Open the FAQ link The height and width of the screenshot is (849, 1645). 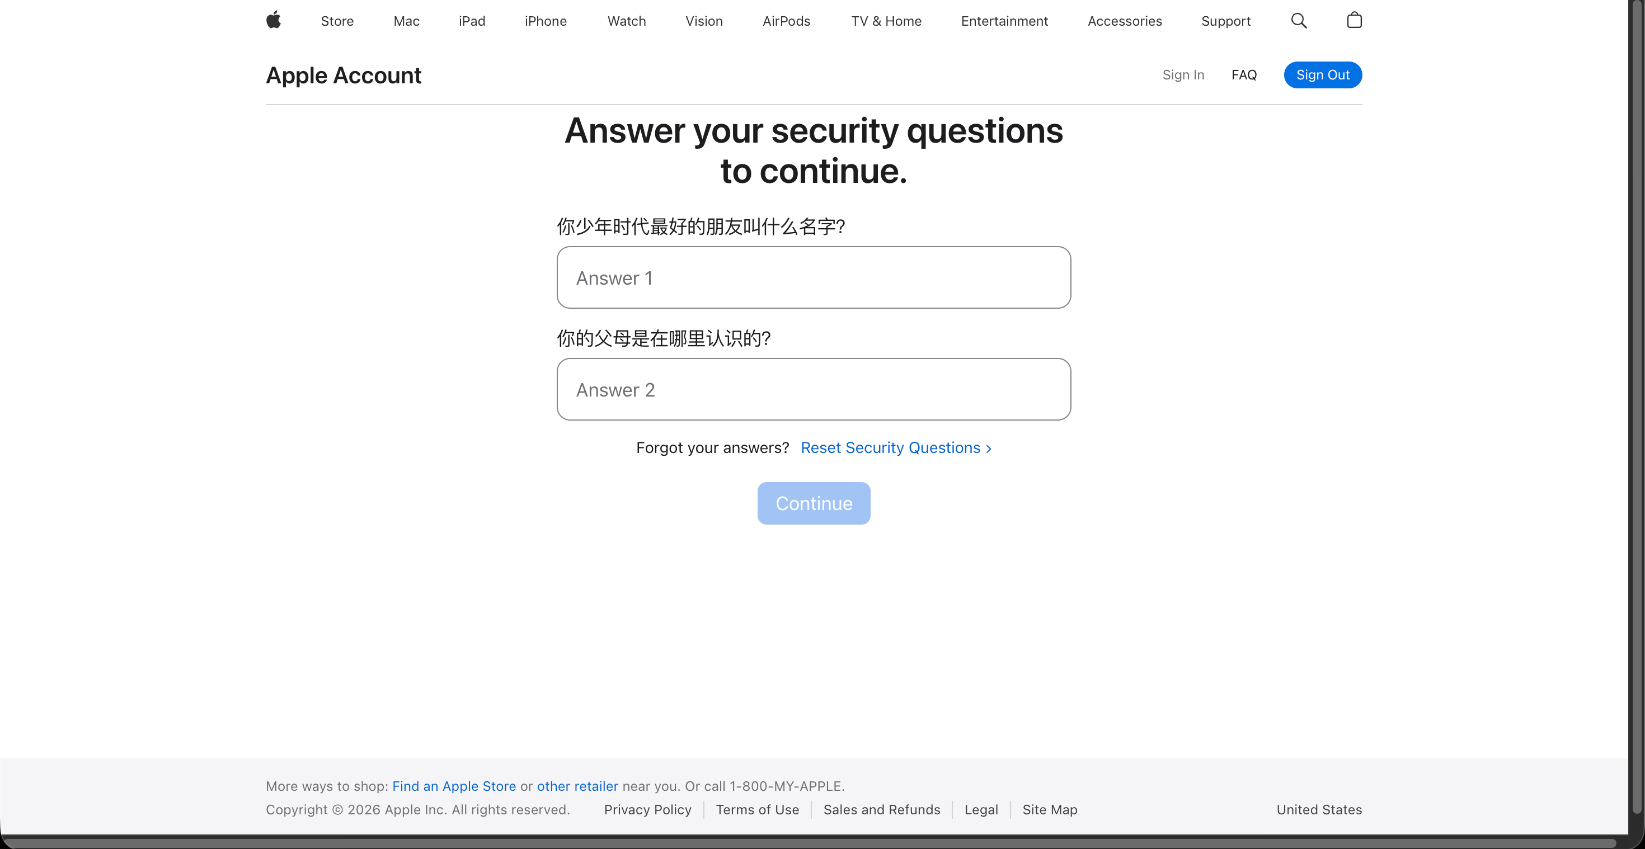coord(1243,75)
